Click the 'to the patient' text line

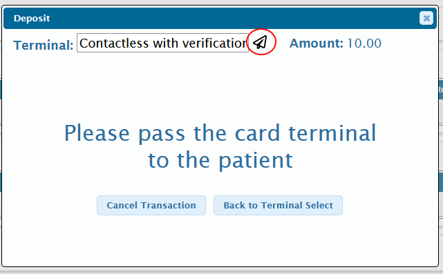click(x=220, y=160)
